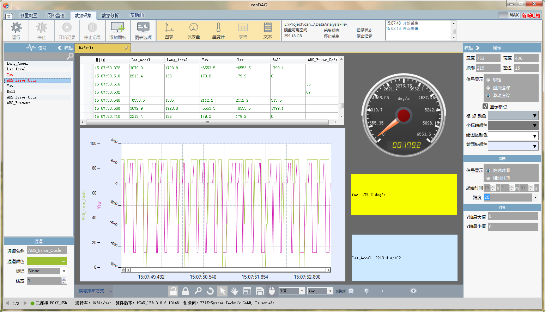The width and height of the screenshot is (545, 312).
Task: Choose 相对时间 radio option
Action: tap(488, 178)
